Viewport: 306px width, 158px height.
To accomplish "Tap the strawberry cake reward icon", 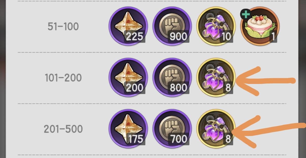I will coord(260,26).
